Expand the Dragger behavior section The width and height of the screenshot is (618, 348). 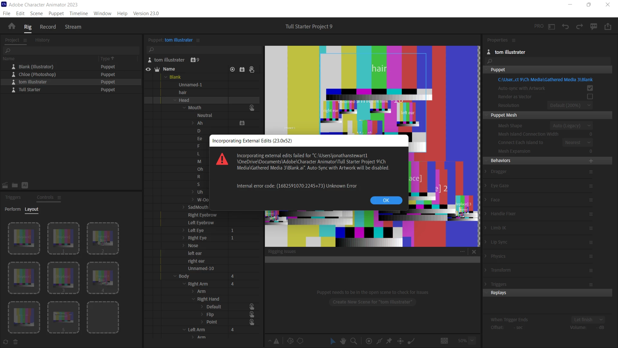coord(486,171)
